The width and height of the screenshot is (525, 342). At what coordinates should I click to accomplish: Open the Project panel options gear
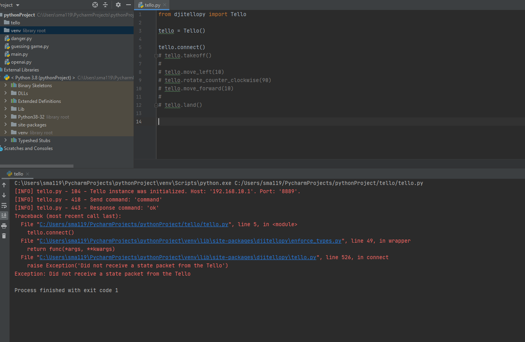pos(118,5)
